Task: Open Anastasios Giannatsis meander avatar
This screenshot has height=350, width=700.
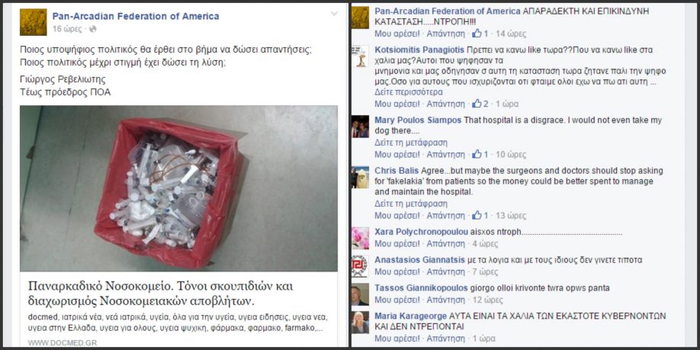Action: pos(360,266)
